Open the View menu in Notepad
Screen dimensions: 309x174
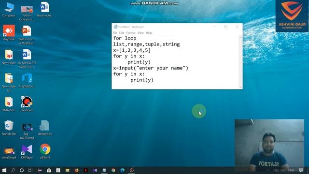click(140, 33)
